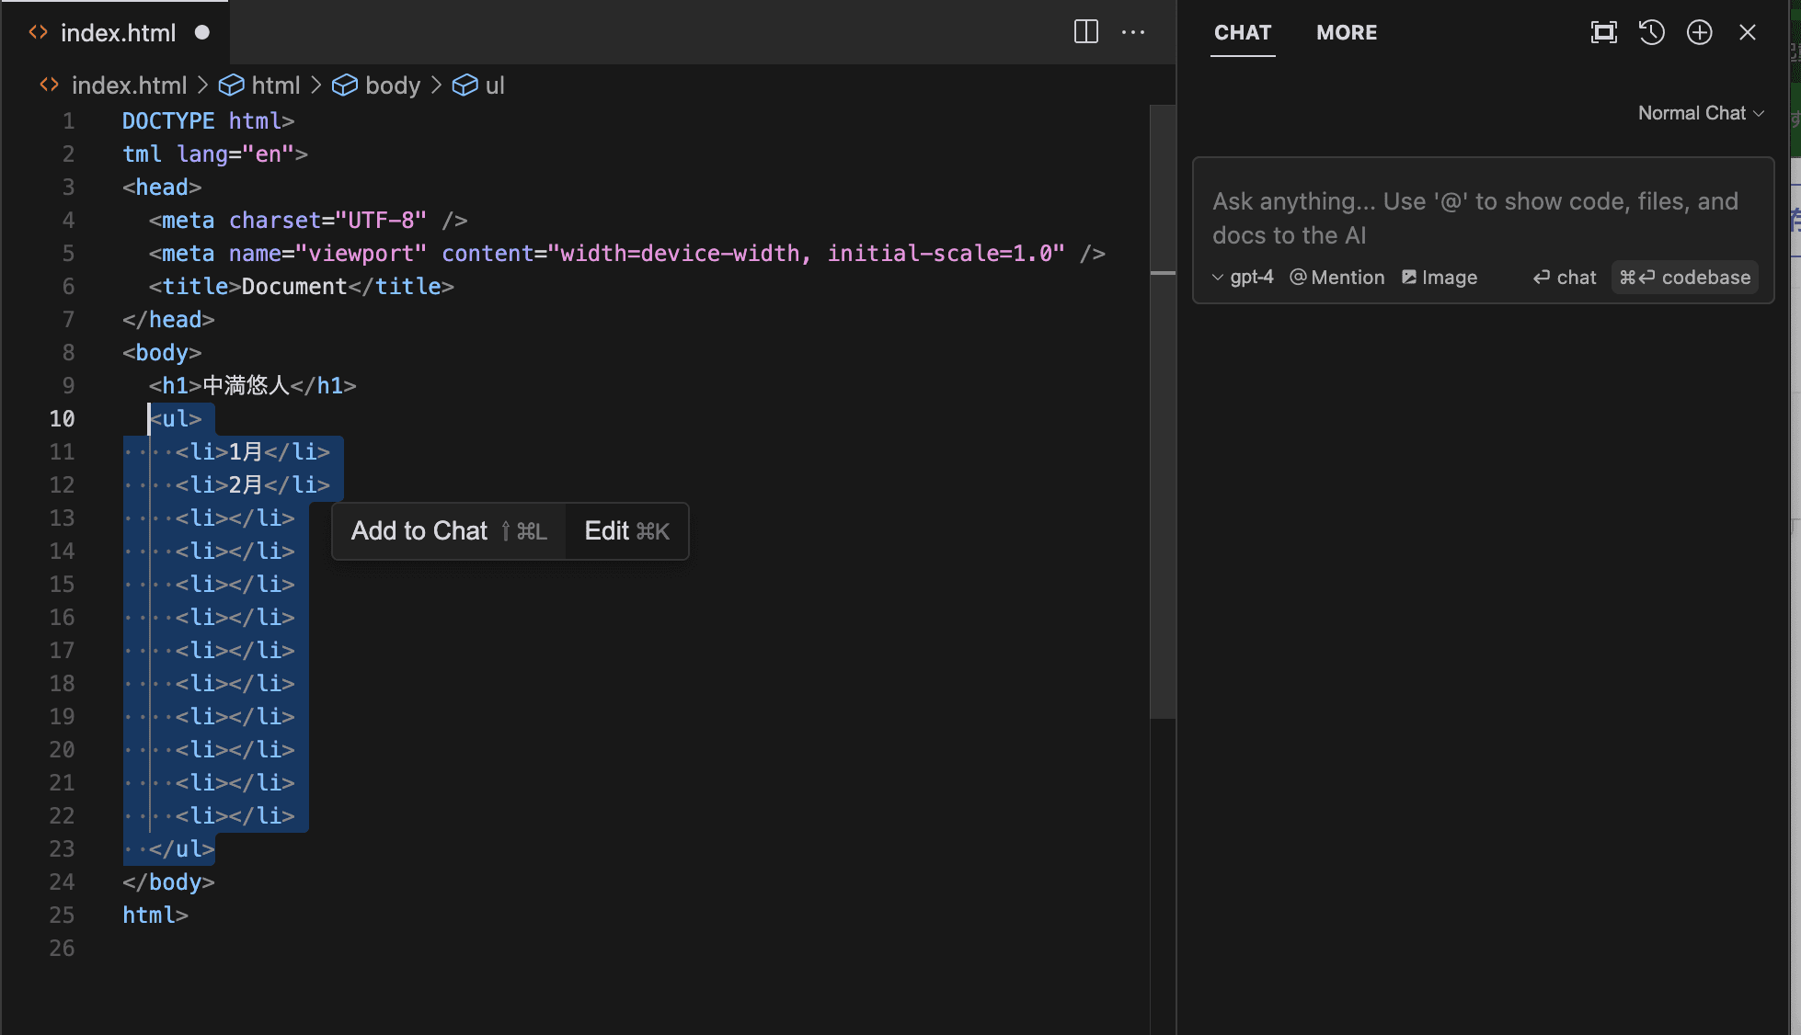Select the index.html editor tab

(118, 32)
